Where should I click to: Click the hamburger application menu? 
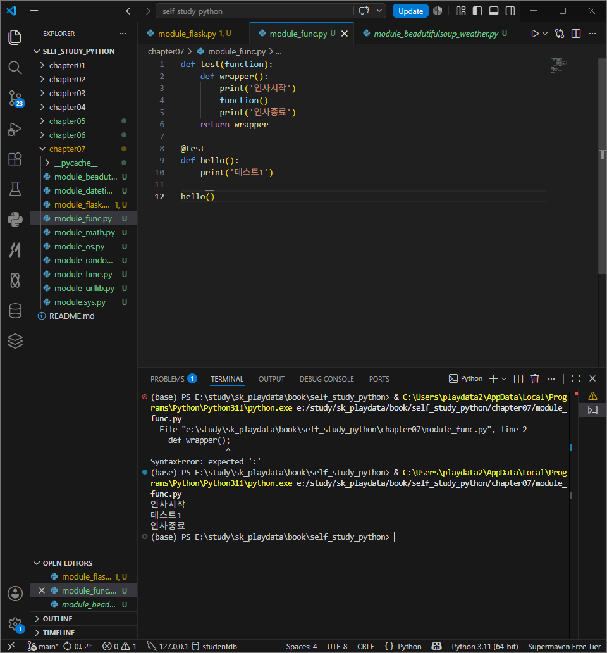coord(34,11)
